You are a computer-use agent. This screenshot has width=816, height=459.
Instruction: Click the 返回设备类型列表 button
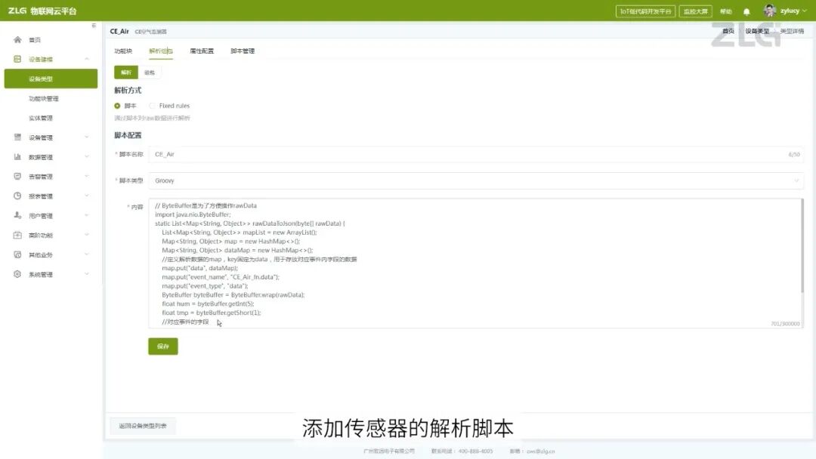[143, 426]
